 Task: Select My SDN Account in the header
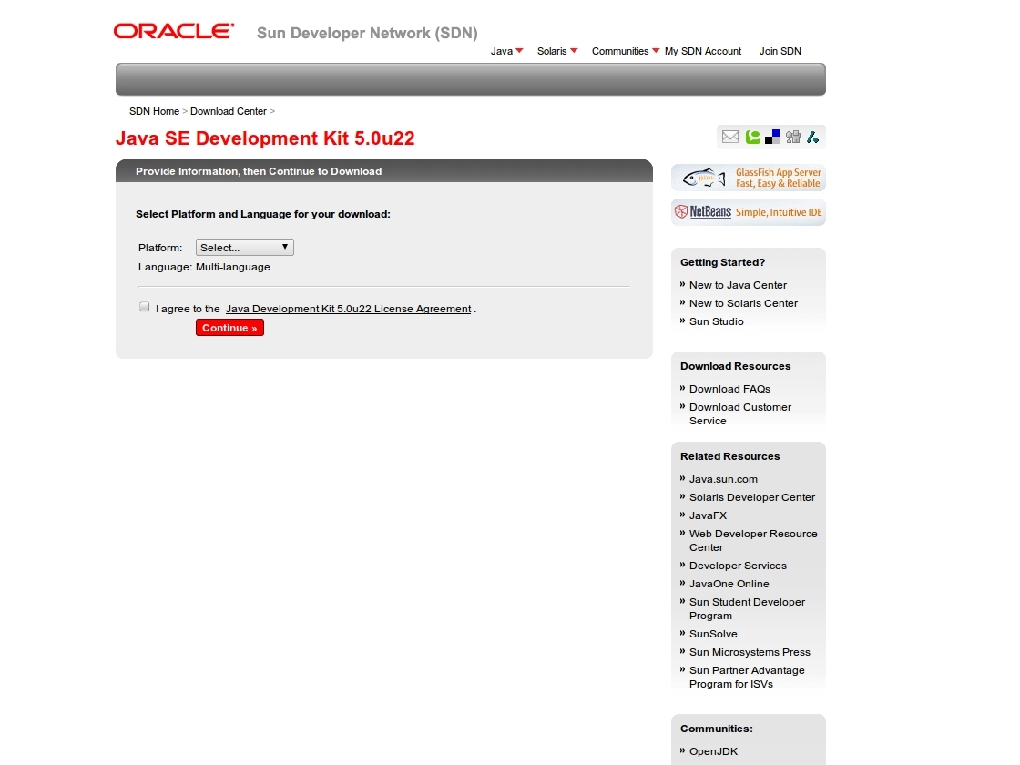pos(702,51)
